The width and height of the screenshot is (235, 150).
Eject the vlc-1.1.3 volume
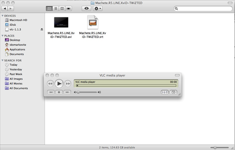(x=42, y=29)
